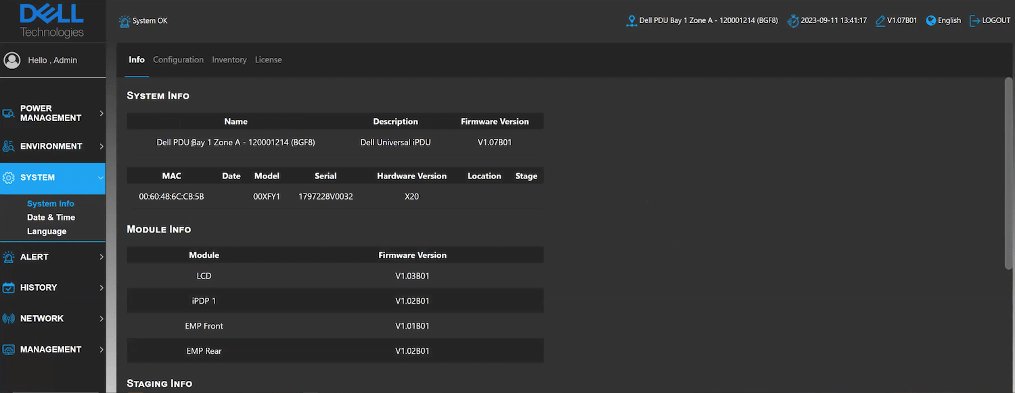Select the POWER MANAGEMENT menu label
This screenshot has width=1015, height=393.
coord(51,113)
